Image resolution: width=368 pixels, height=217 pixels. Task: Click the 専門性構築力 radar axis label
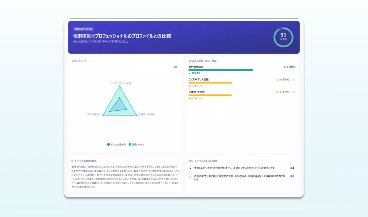click(x=94, y=114)
